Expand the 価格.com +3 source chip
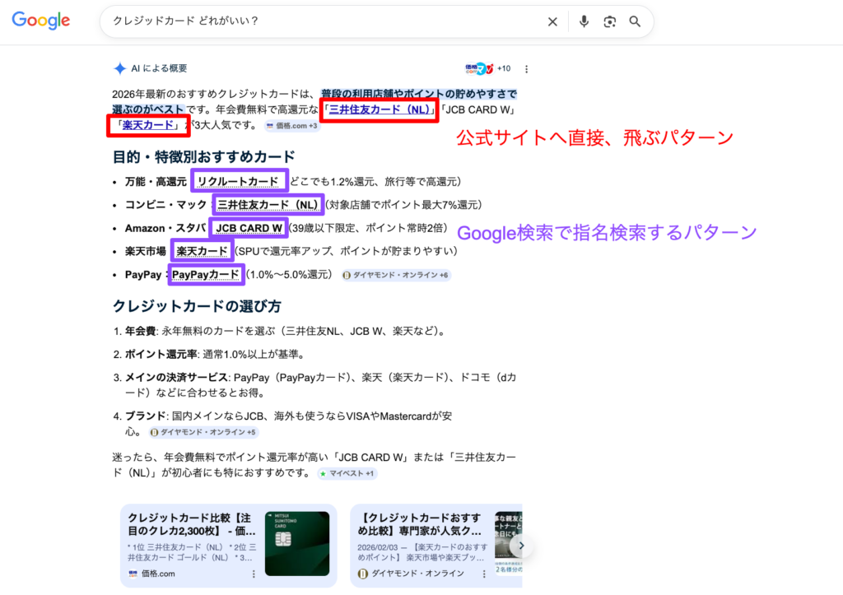Image resolution: width=843 pixels, height=595 pixels. coord(292,126)
